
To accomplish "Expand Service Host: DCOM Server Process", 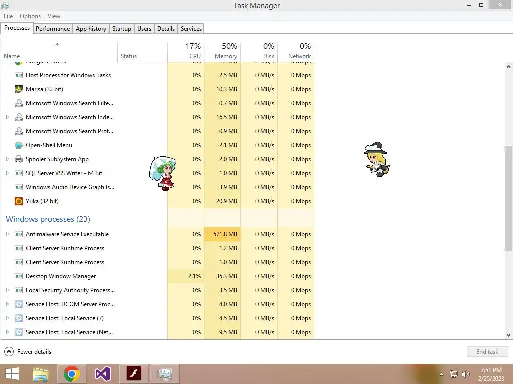I will [7, 304].
